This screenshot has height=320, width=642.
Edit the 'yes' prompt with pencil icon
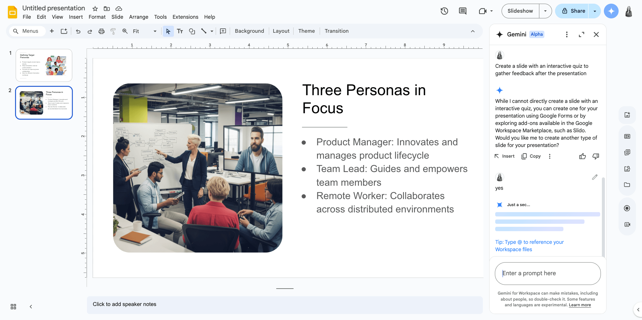pyautogui.click(x=595, y=177)
